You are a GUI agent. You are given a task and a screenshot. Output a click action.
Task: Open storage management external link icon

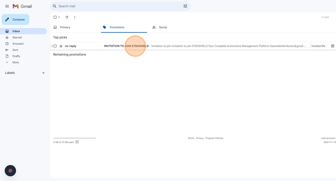point(77,142)
